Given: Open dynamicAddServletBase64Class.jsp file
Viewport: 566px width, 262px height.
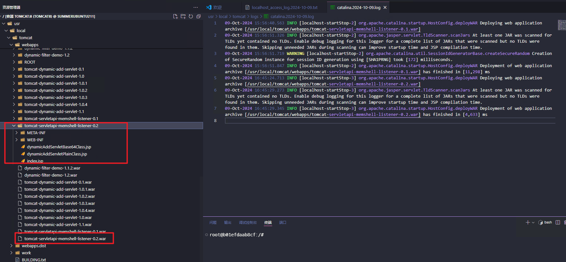Looking at the screenshot, I should (x=59, y=147).
